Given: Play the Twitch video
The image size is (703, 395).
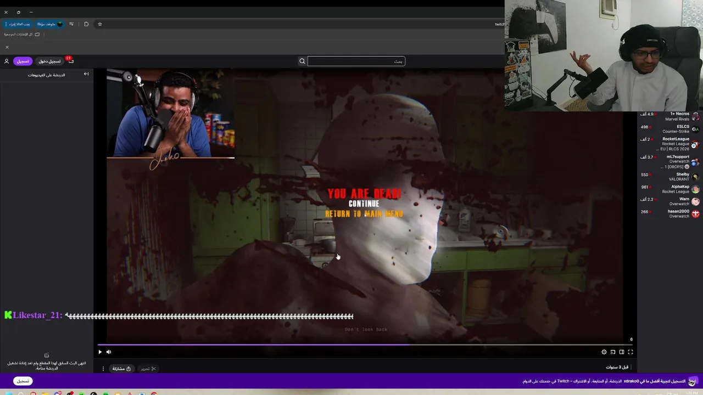Looking at the screenshot, I should [100, 352].
